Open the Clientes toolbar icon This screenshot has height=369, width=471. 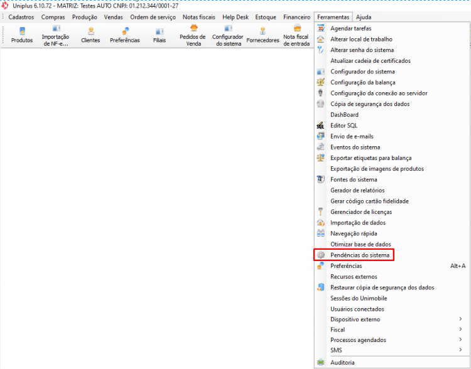[x=90, y=35]
